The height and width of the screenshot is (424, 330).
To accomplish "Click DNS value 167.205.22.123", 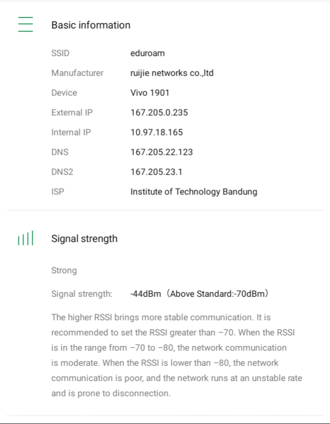I will pos(161,152).
